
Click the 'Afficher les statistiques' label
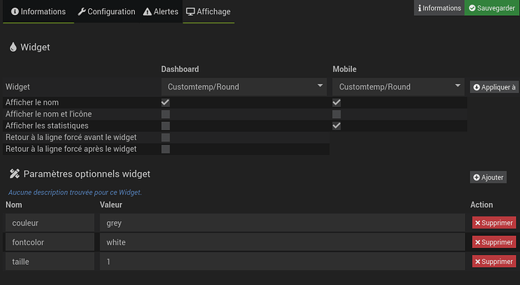47,126
